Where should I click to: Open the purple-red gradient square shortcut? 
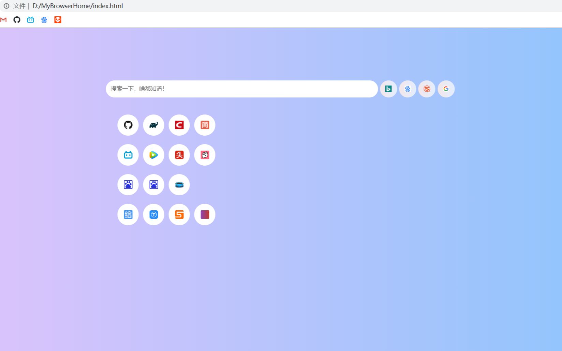coord(205,215)
